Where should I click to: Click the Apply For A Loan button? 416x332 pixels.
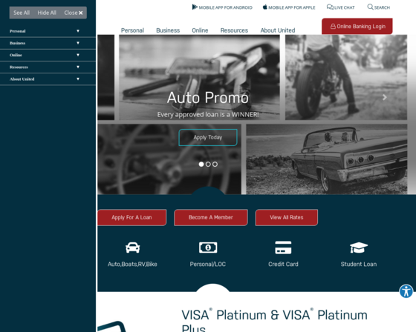pyautogui.click(x=132, y=217)
